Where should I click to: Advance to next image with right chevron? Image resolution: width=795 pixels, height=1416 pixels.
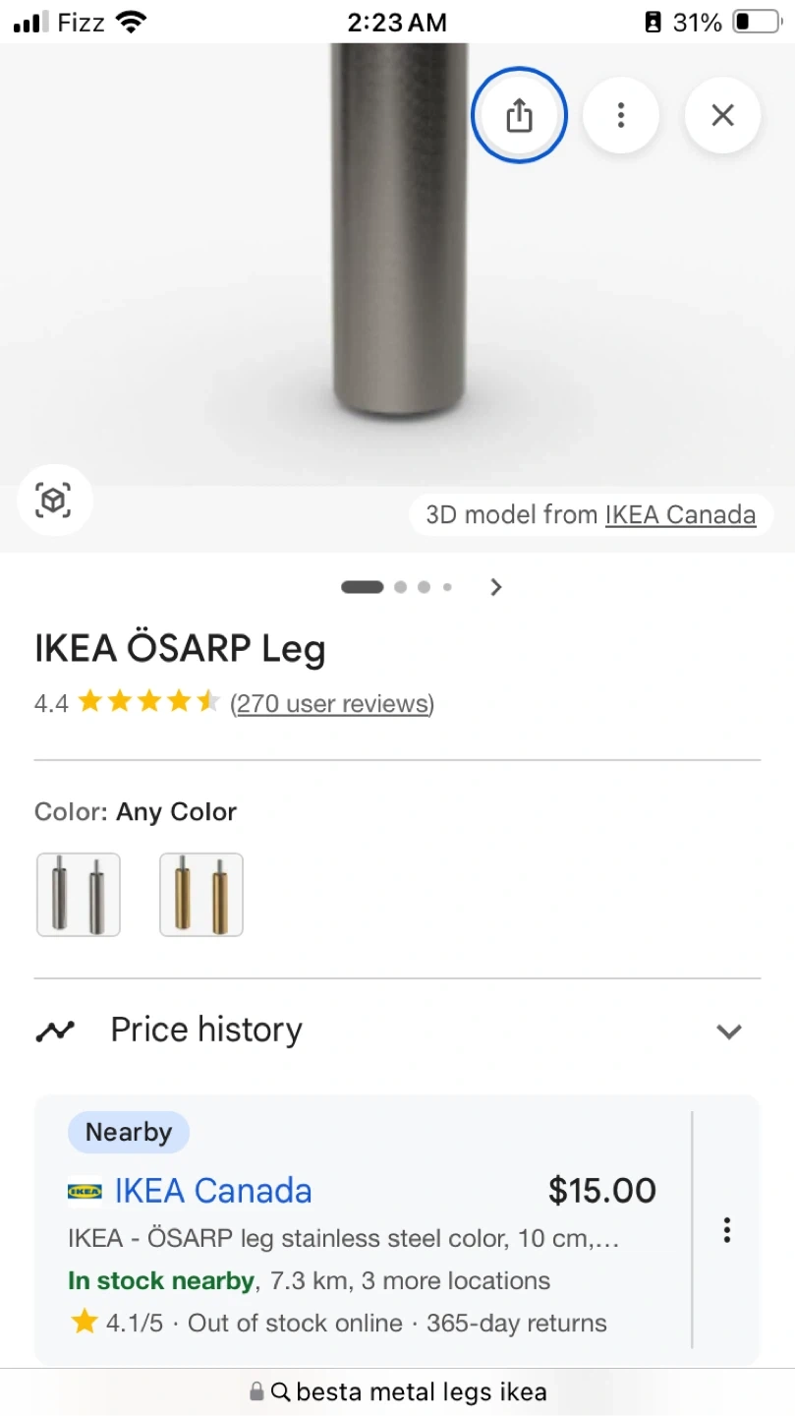pos(496,587)
